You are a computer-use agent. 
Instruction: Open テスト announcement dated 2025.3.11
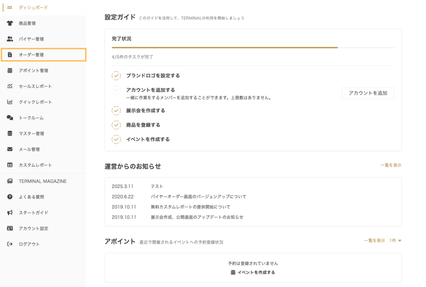157,186
